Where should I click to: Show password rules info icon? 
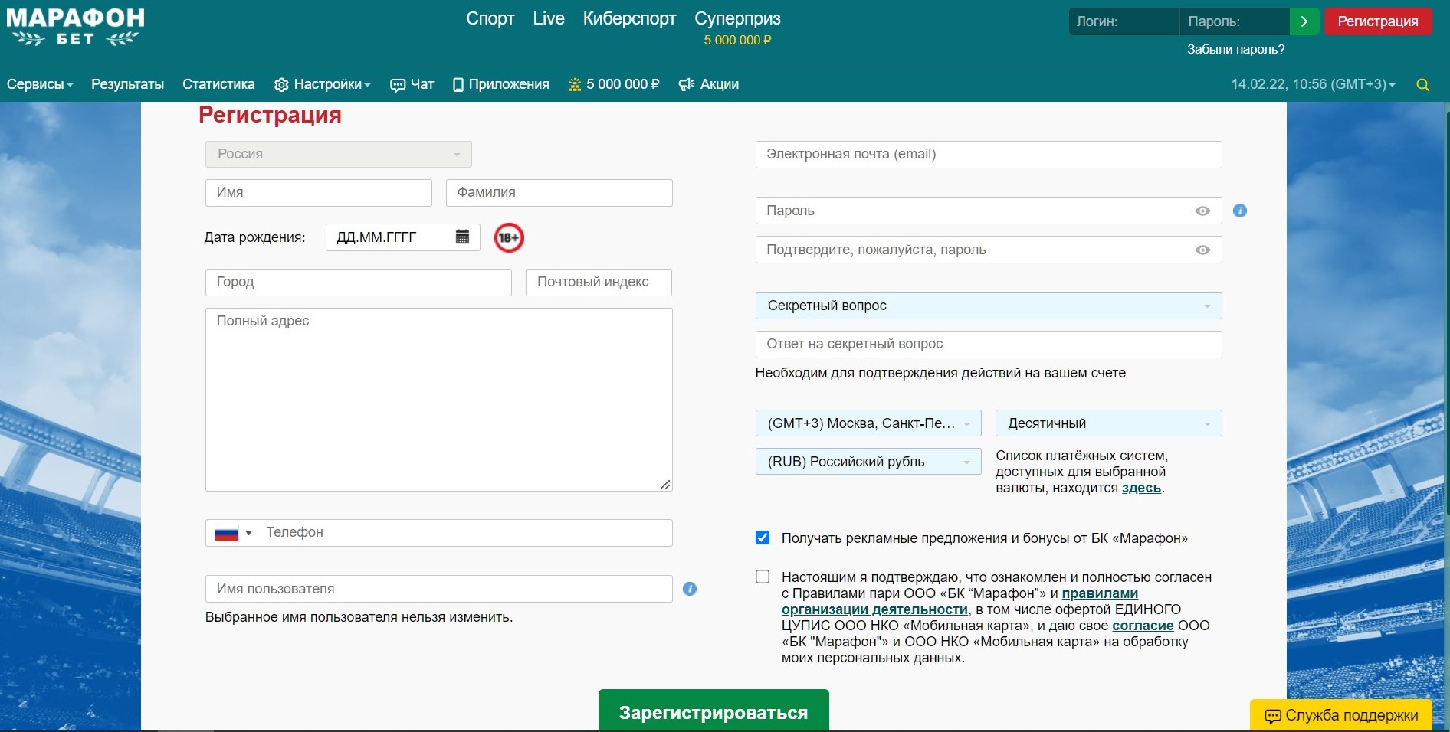1240,211
